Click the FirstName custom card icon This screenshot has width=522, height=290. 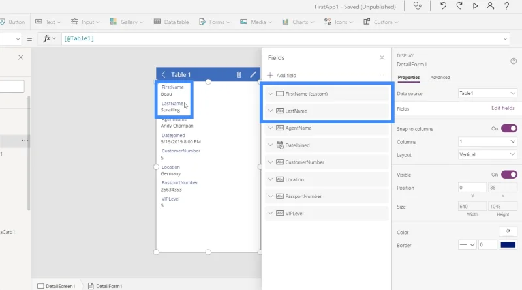[280, 94]
